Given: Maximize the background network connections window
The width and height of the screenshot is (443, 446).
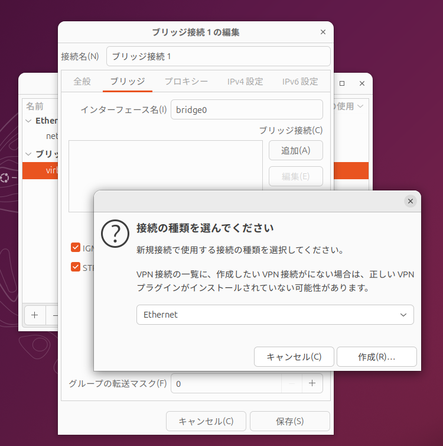Looking at the screenshot, I should [x=342, y=84].
